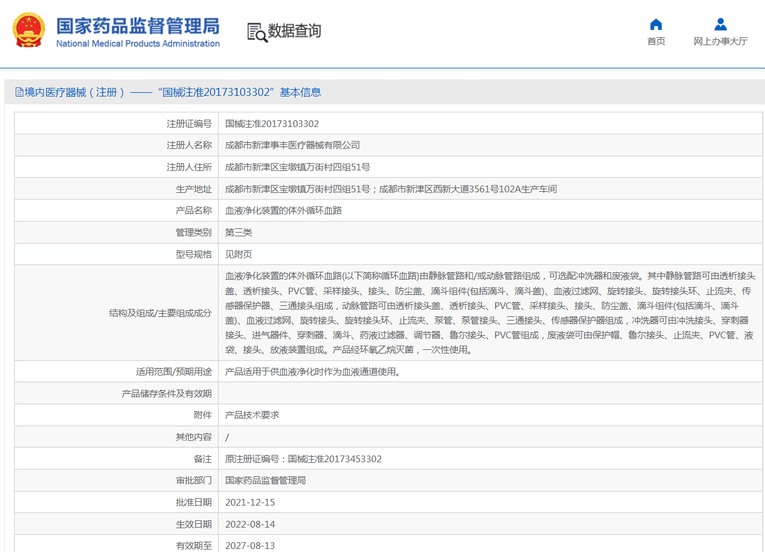Select the 其他内容 label cell
The image size is (765, 552).
click(x=117, y=437)
